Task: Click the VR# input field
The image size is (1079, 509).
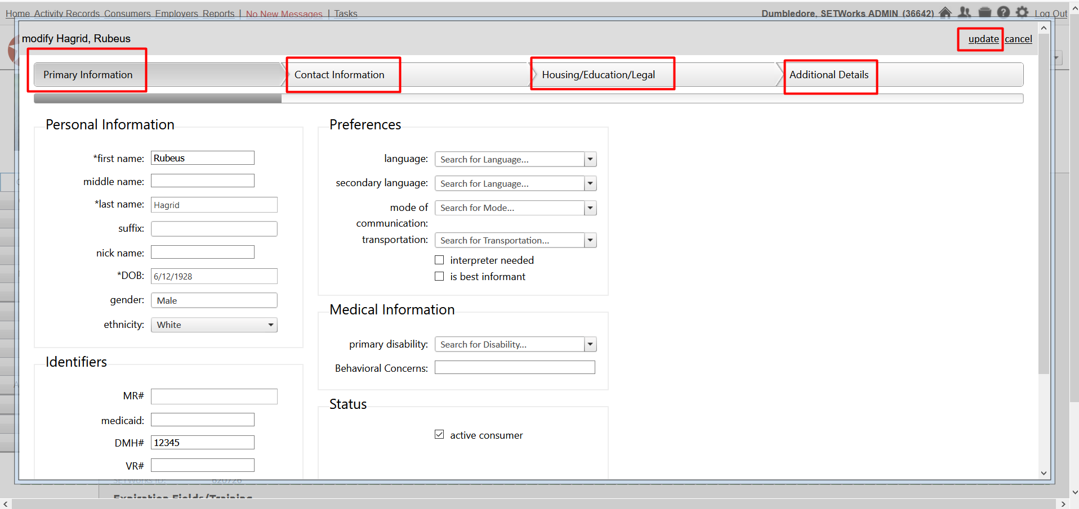Action: pos(203,465)
